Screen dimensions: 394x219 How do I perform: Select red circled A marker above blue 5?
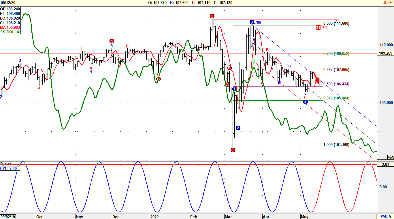112,41
